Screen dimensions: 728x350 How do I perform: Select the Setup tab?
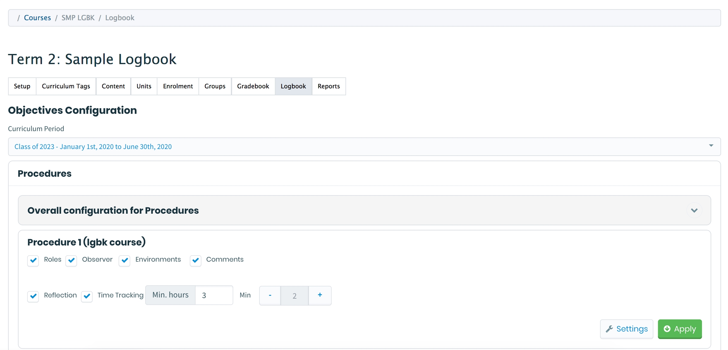tap(22, 86)
